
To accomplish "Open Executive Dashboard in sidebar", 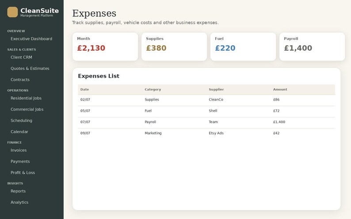I will coord(31,39).
